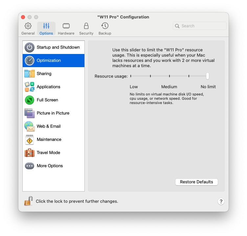Open the Applications icon in sidebar

(x=30, y=87)
